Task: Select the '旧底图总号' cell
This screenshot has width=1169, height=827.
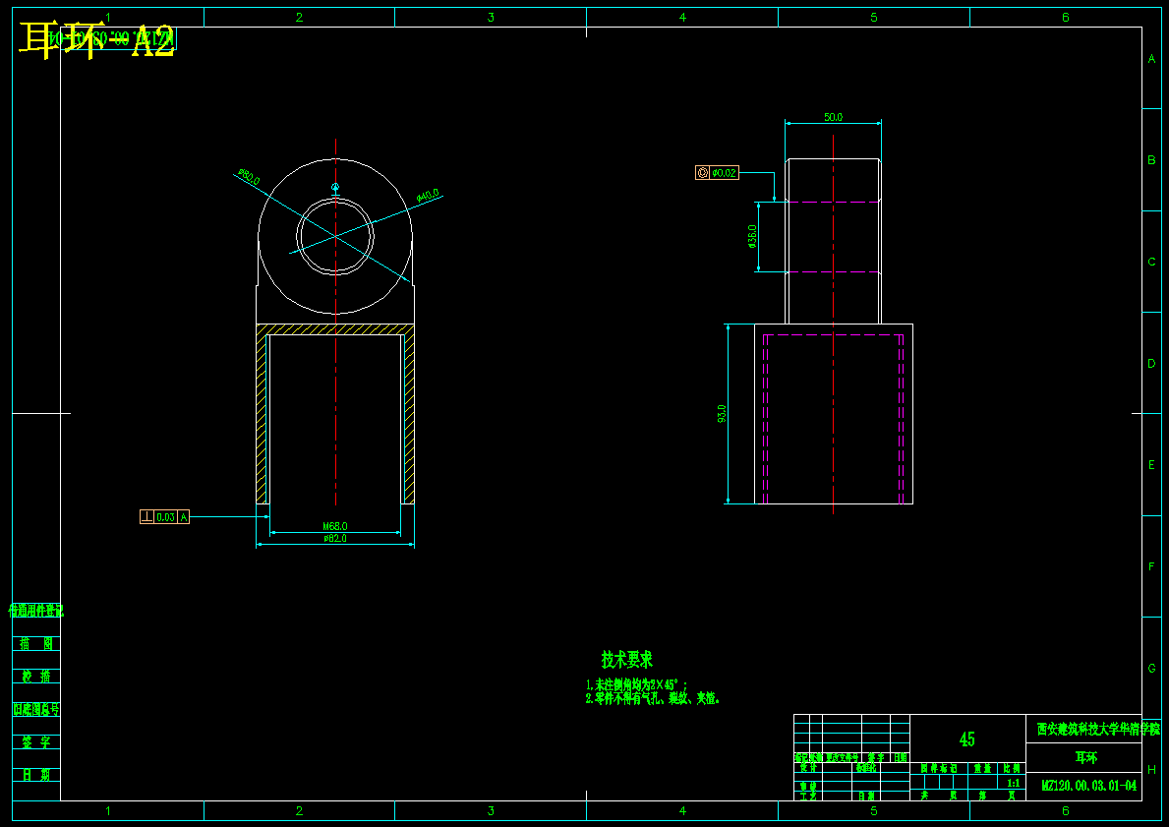Action: pos(35,709)
